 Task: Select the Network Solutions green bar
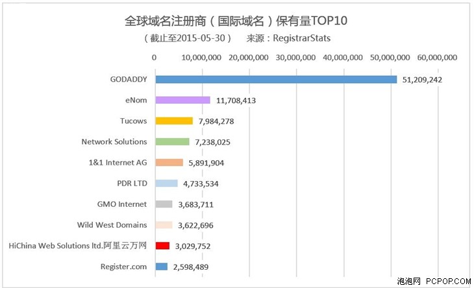pos(172,141)
